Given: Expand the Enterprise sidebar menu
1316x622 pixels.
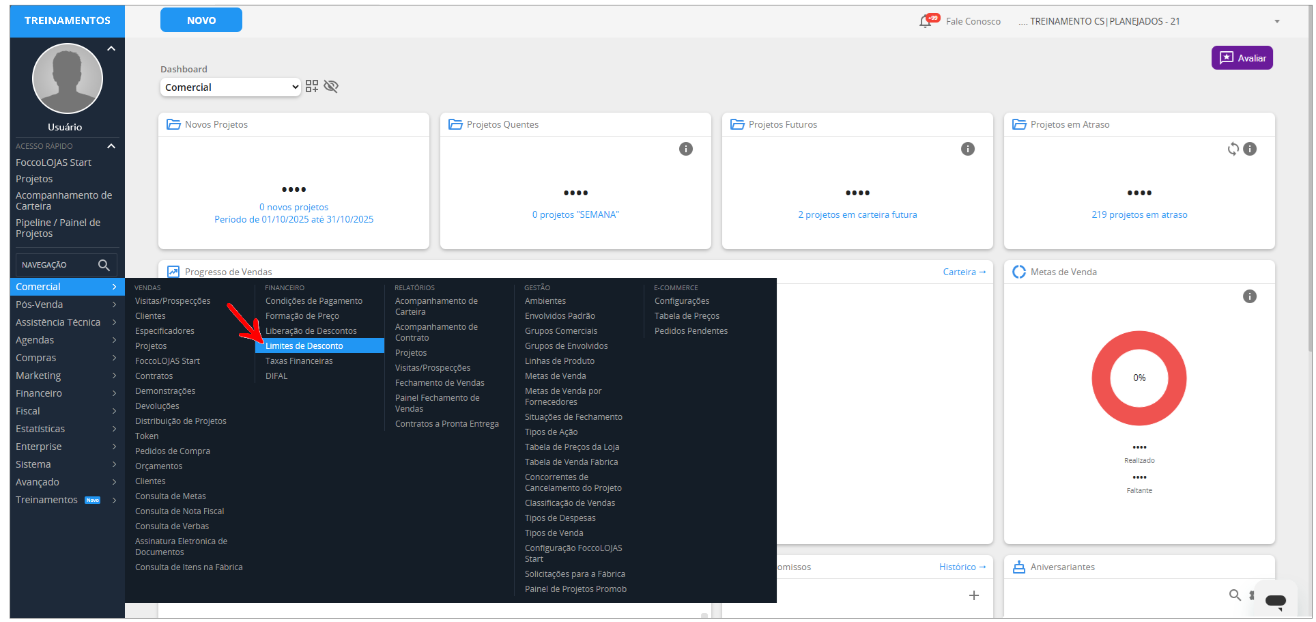Looking at the screenshot, I should [67, 447].
